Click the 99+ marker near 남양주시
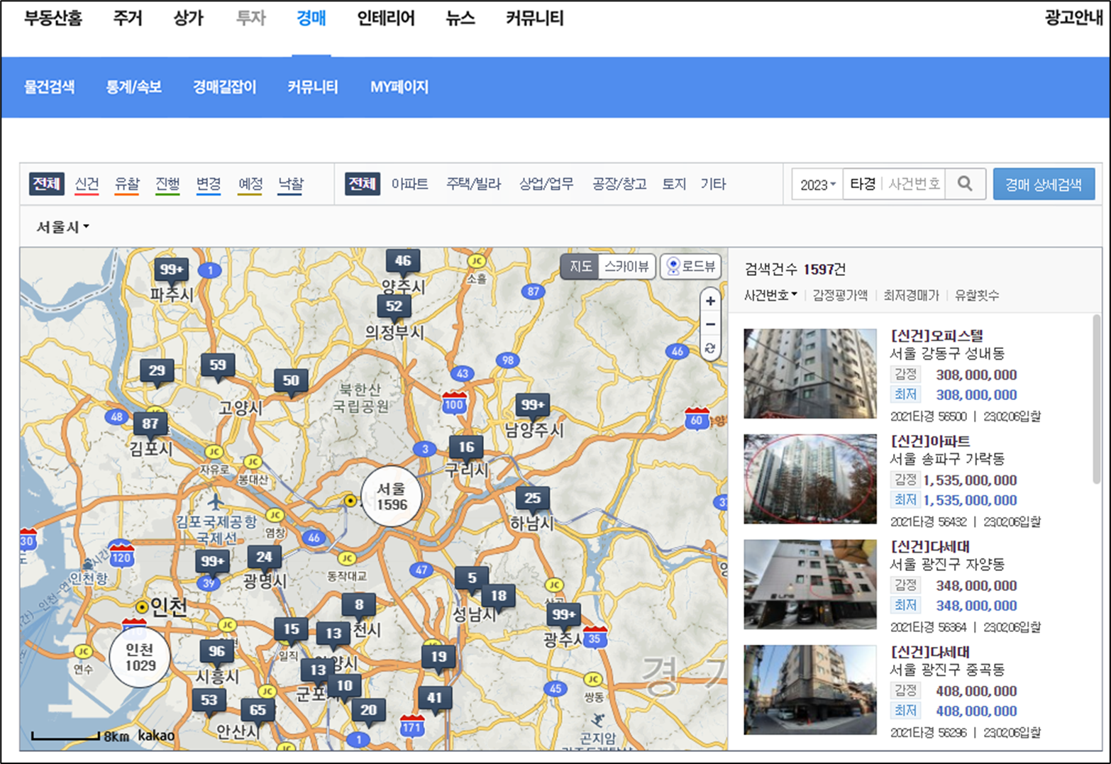 click(531, 405)
